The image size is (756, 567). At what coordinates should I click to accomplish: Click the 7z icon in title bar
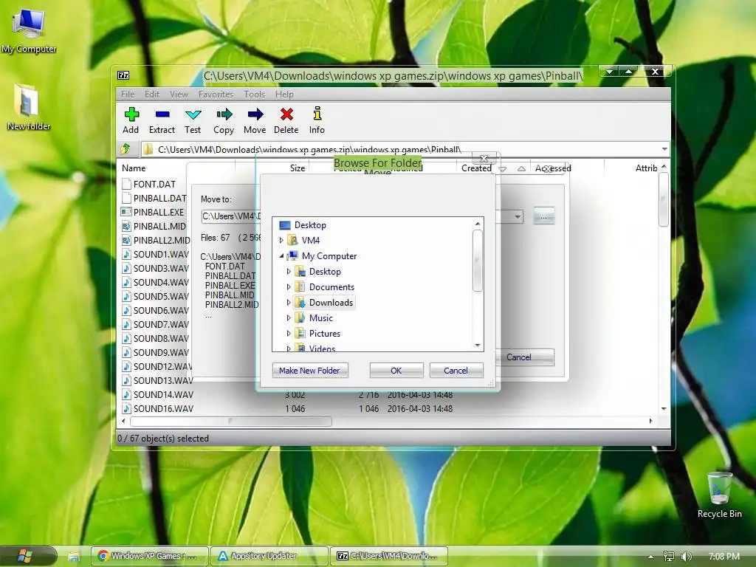coord(123,75)
